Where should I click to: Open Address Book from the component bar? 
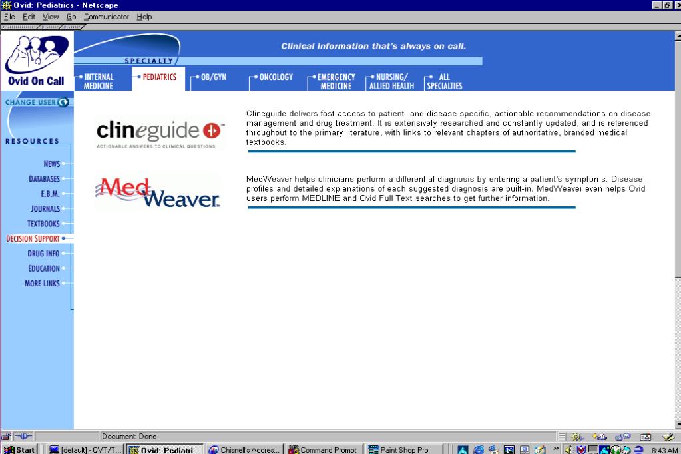coord(646,437)
